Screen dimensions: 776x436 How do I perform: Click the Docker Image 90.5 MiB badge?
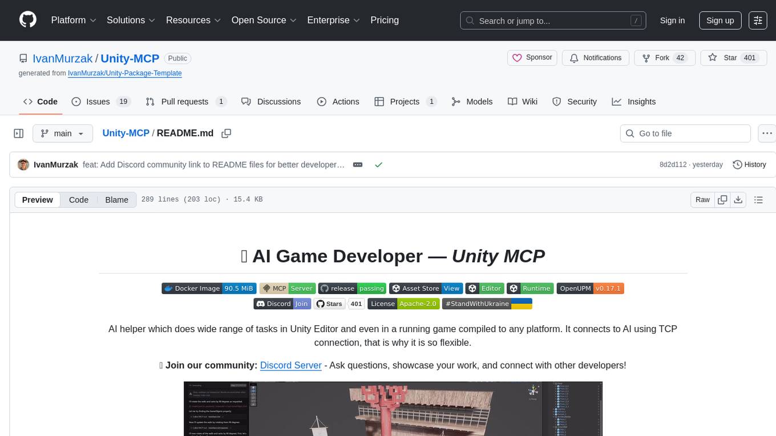(x=208, y=288)
